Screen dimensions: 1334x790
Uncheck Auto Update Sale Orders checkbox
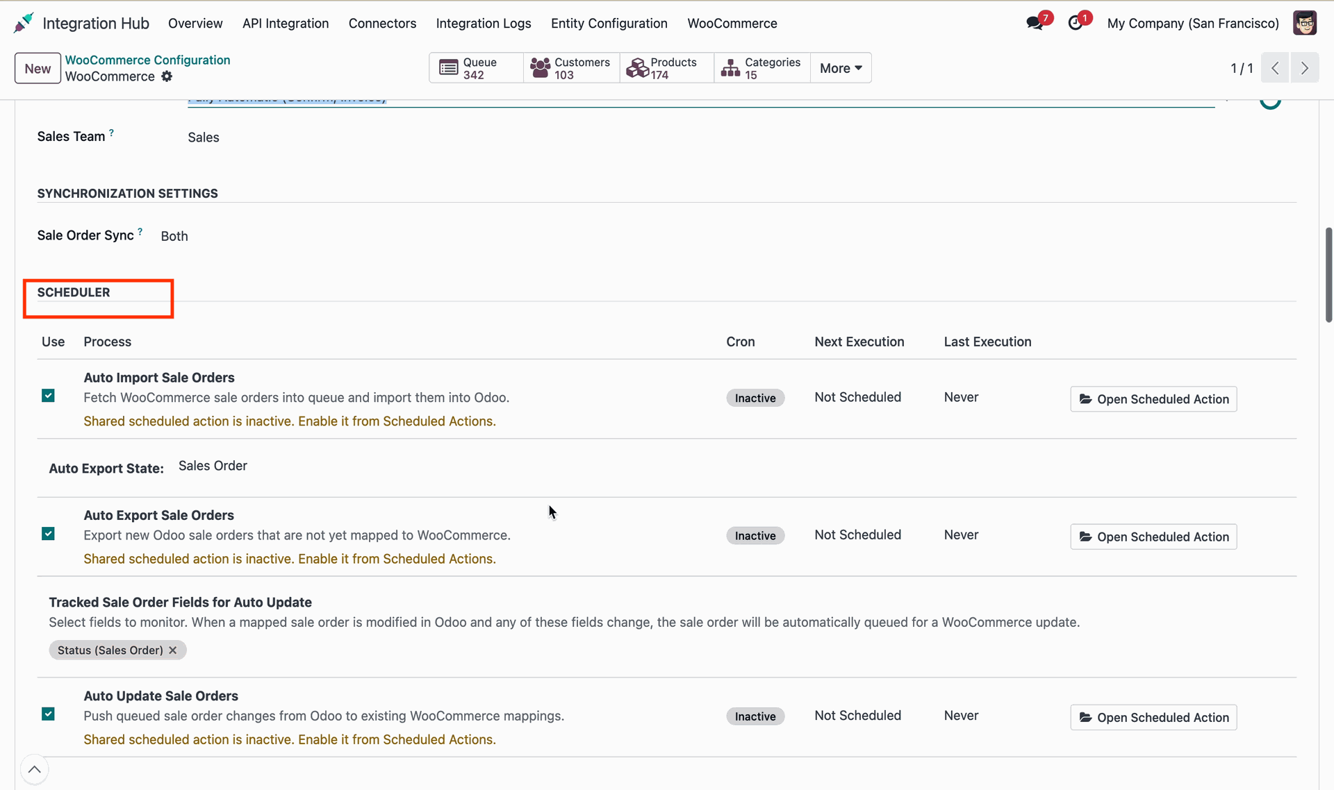[48, 714]
